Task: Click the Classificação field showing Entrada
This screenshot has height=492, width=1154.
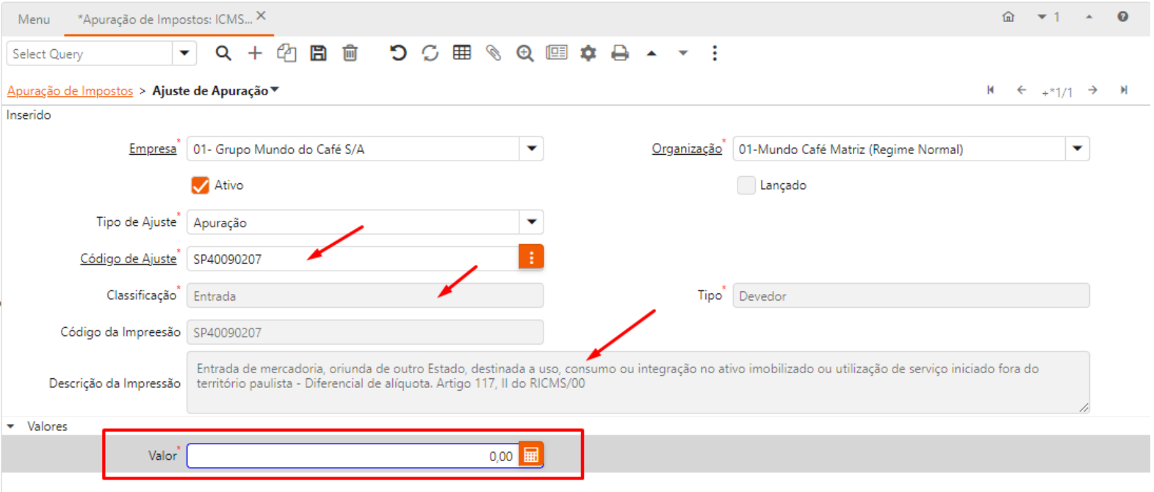Action: coord(365,295)
